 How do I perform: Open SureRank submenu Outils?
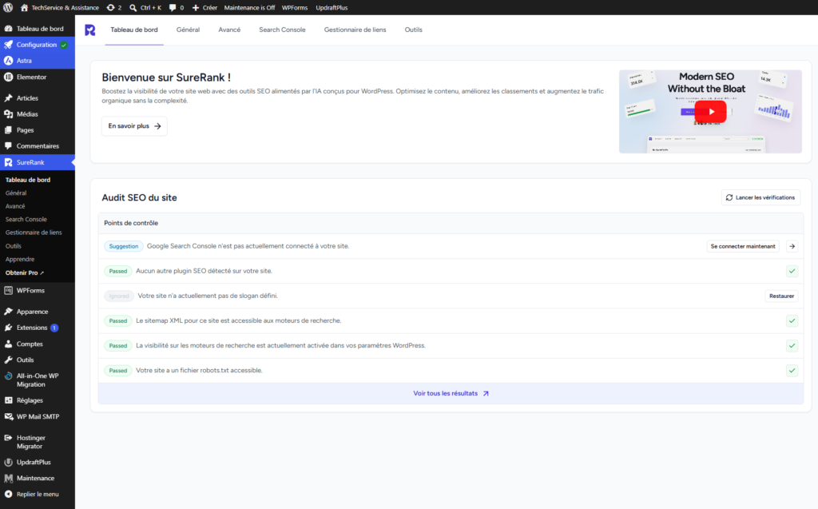coord(14,246)
